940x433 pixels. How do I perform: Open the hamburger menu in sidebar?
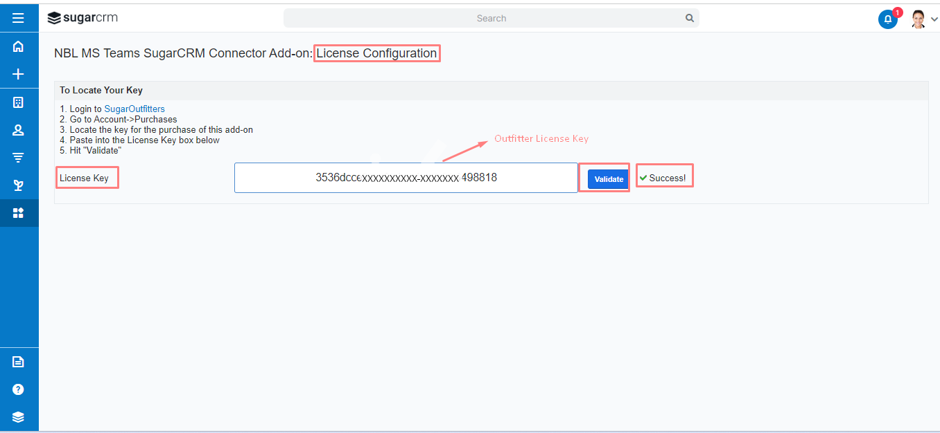pyautogui.click(x=19, y=18)
